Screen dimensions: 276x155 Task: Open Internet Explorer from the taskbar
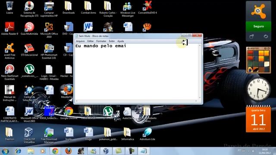18,151
